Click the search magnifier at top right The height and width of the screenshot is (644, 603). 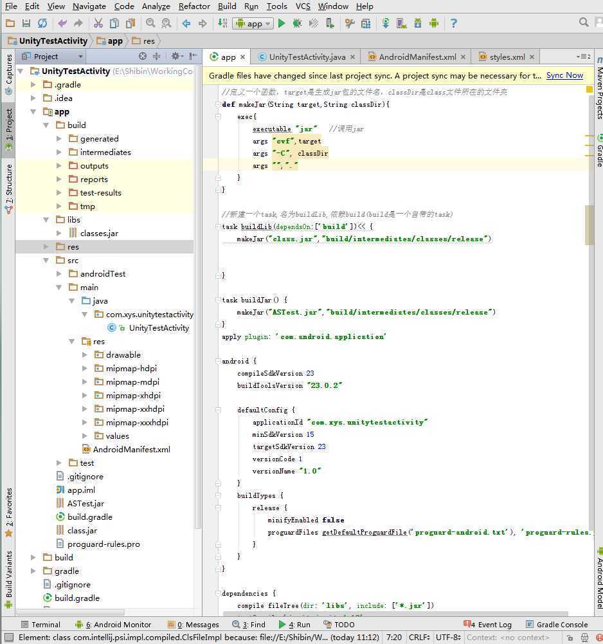pyautogui.click(x=584, y=23)
